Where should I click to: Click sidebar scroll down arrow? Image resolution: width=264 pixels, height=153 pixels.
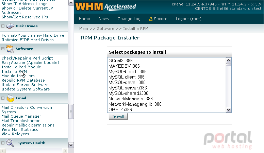pyautogui.click(x=71, y=145)
